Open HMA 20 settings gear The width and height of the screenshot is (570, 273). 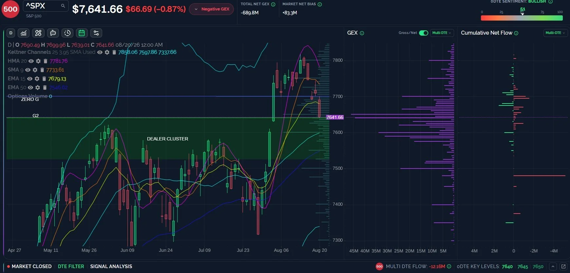point(38,61)
